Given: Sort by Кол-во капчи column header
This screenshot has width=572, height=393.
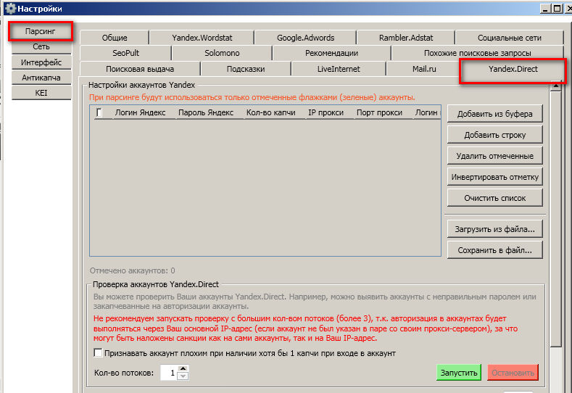Looking at the screenshot, I should (270, 112).
